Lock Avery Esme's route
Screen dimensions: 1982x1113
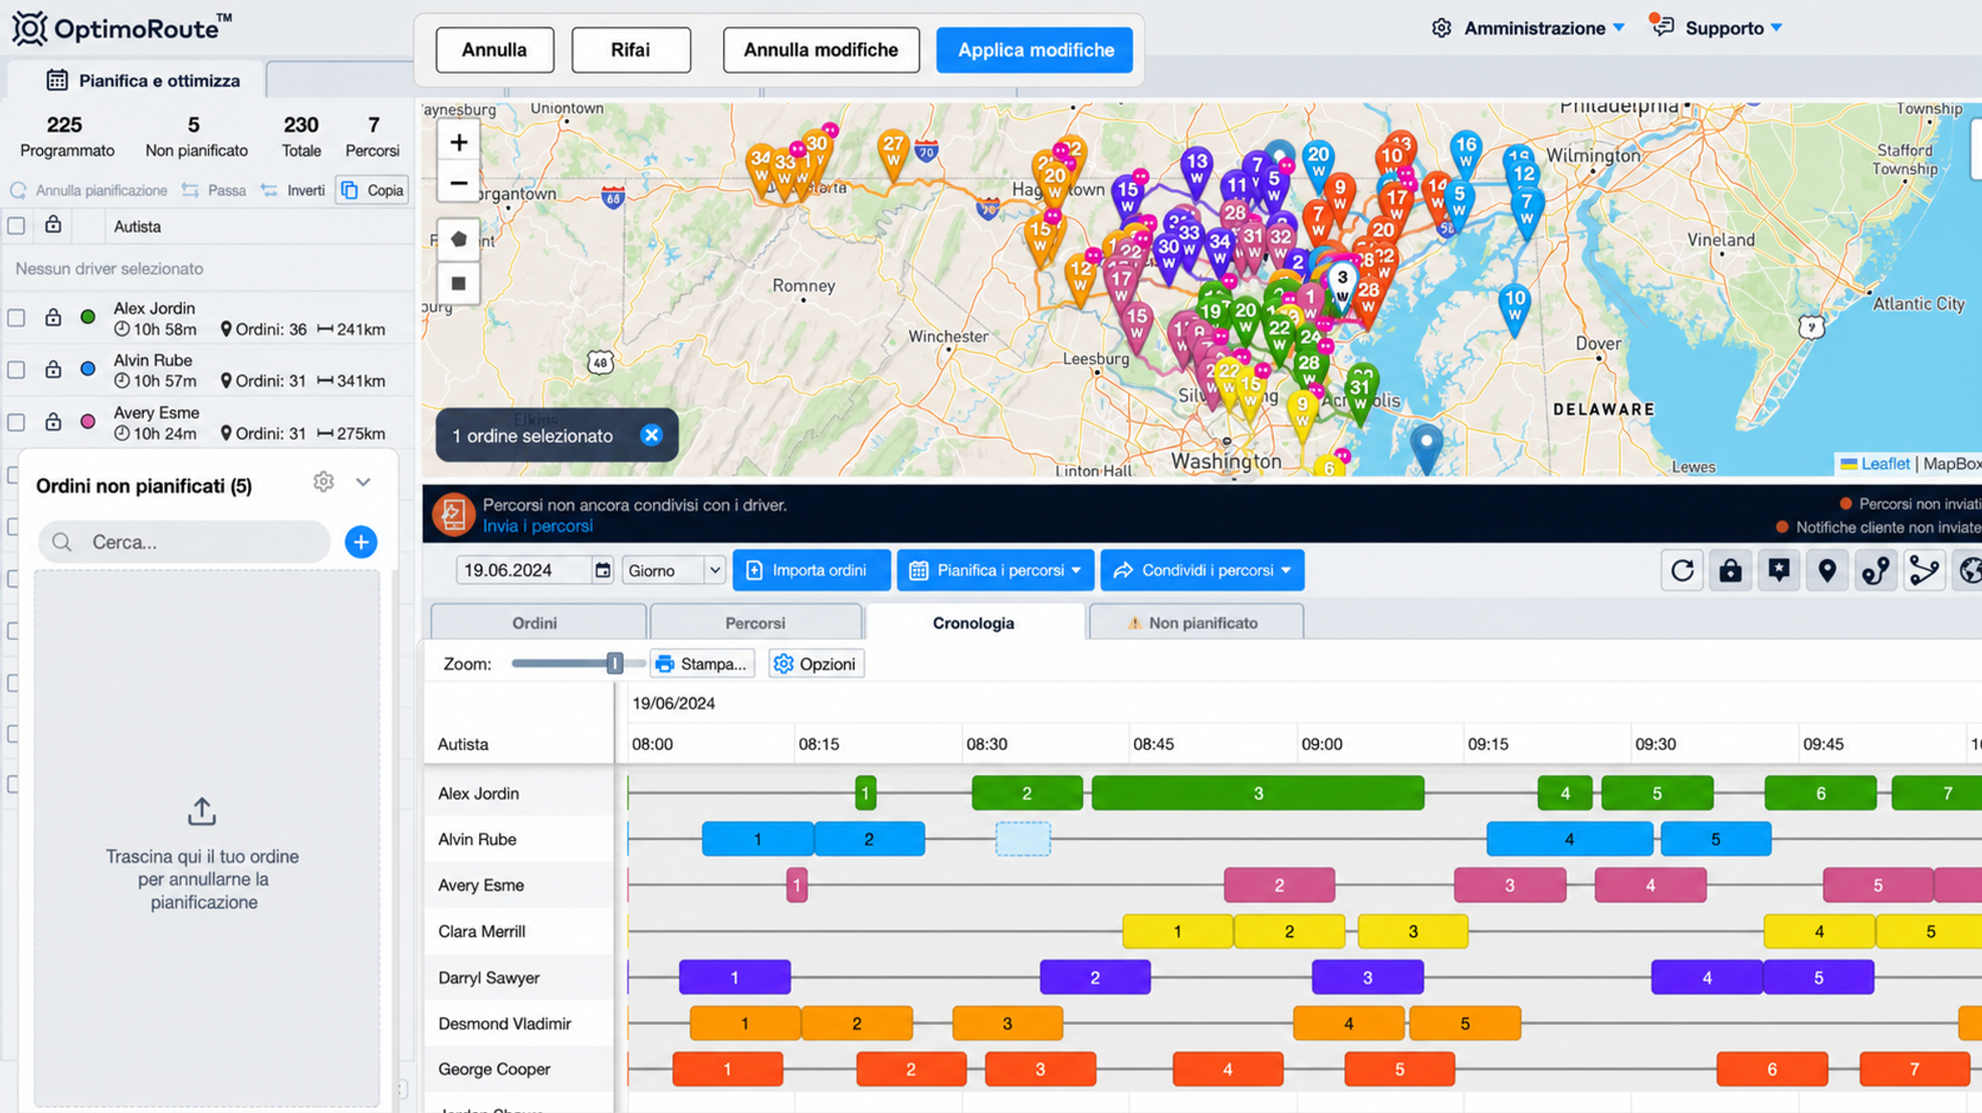point(53,421)
